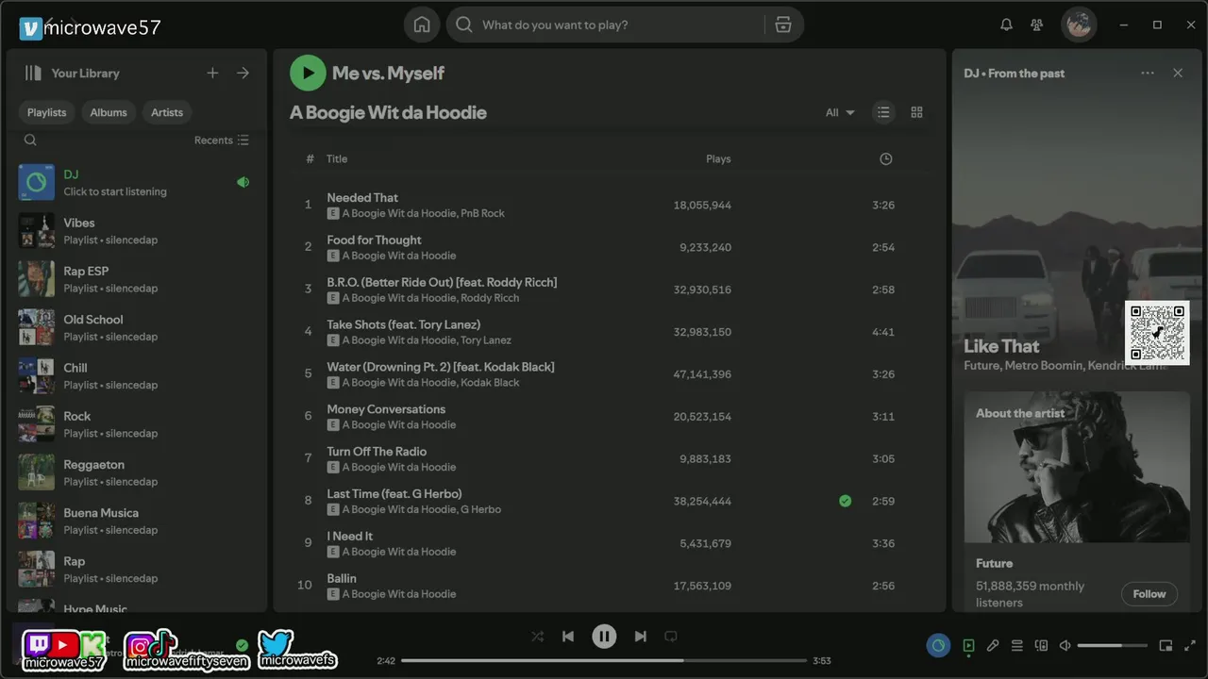Image resolution: width=1208 pixels, height=679 pixels.
Task: Open Rap ESP playlist
Action: [x=136, y=279]
